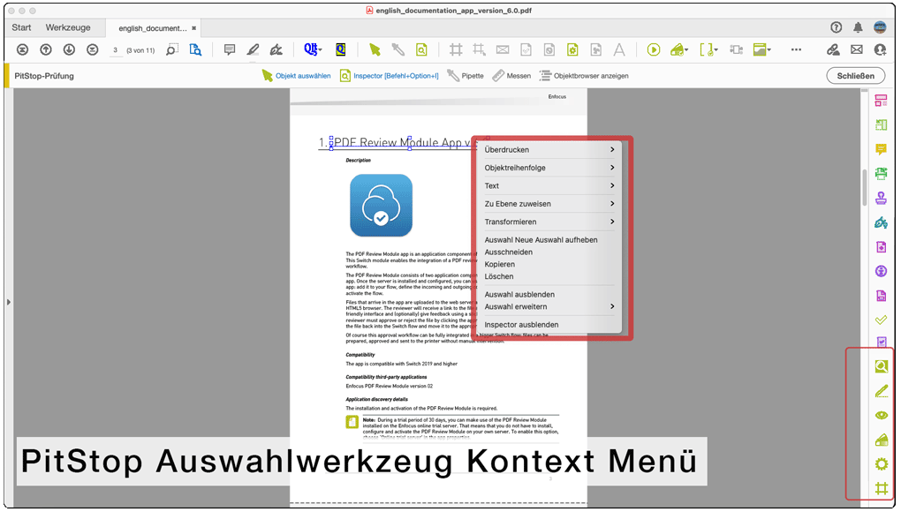Image resolution: width=901 pixels, height=512 pixels.
Task: Open the green brackets checkmark dropdown
Action: pyautogui.click(x=708, y=50)
